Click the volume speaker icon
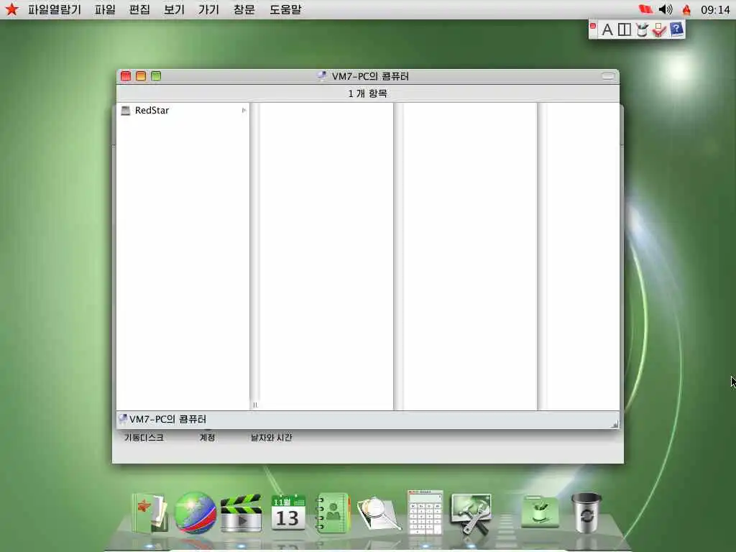The image size is (736, 552). [x=666, y=9]
